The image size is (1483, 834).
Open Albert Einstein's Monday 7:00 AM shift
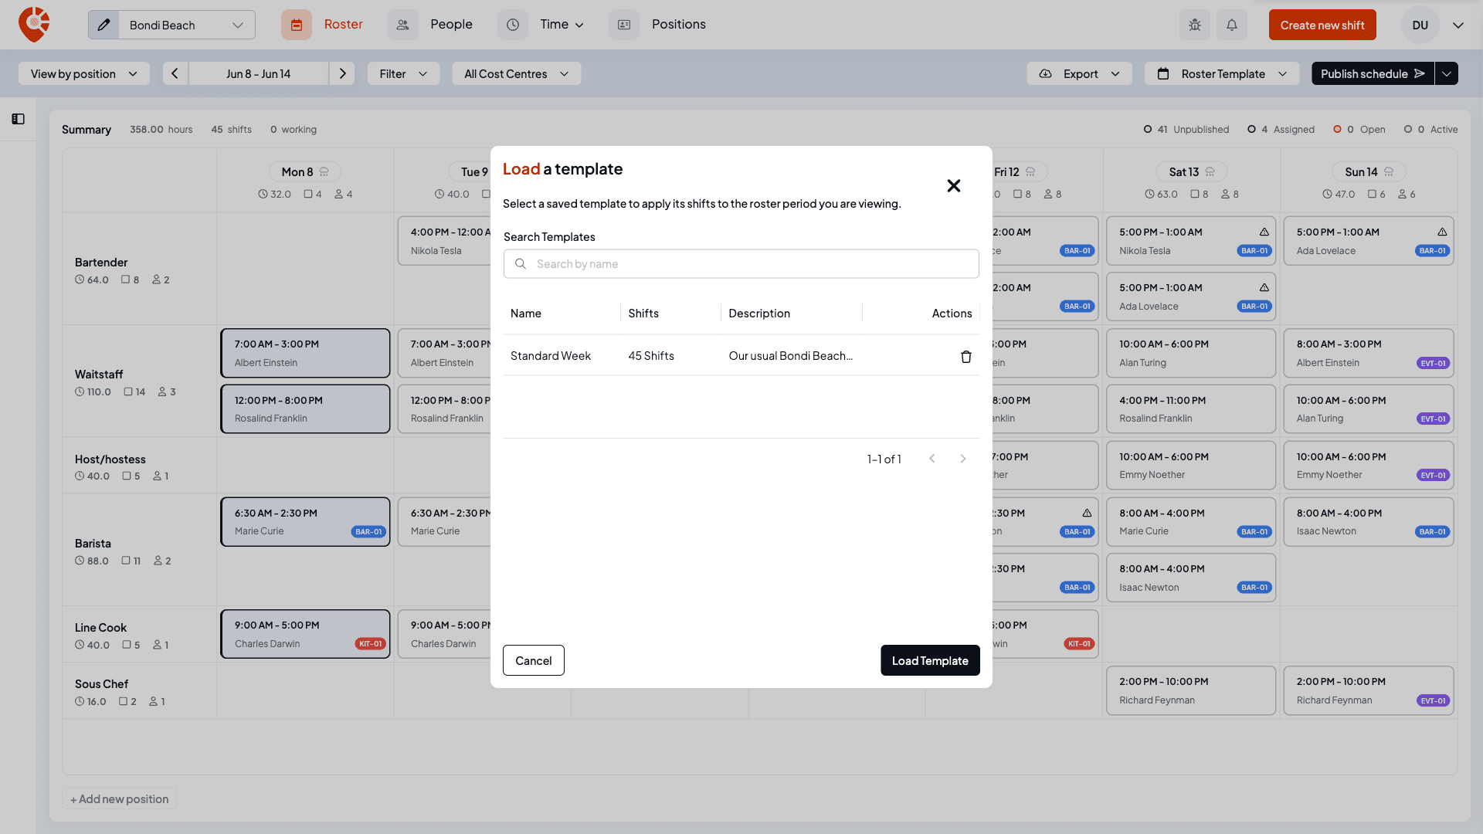(305, 353)
